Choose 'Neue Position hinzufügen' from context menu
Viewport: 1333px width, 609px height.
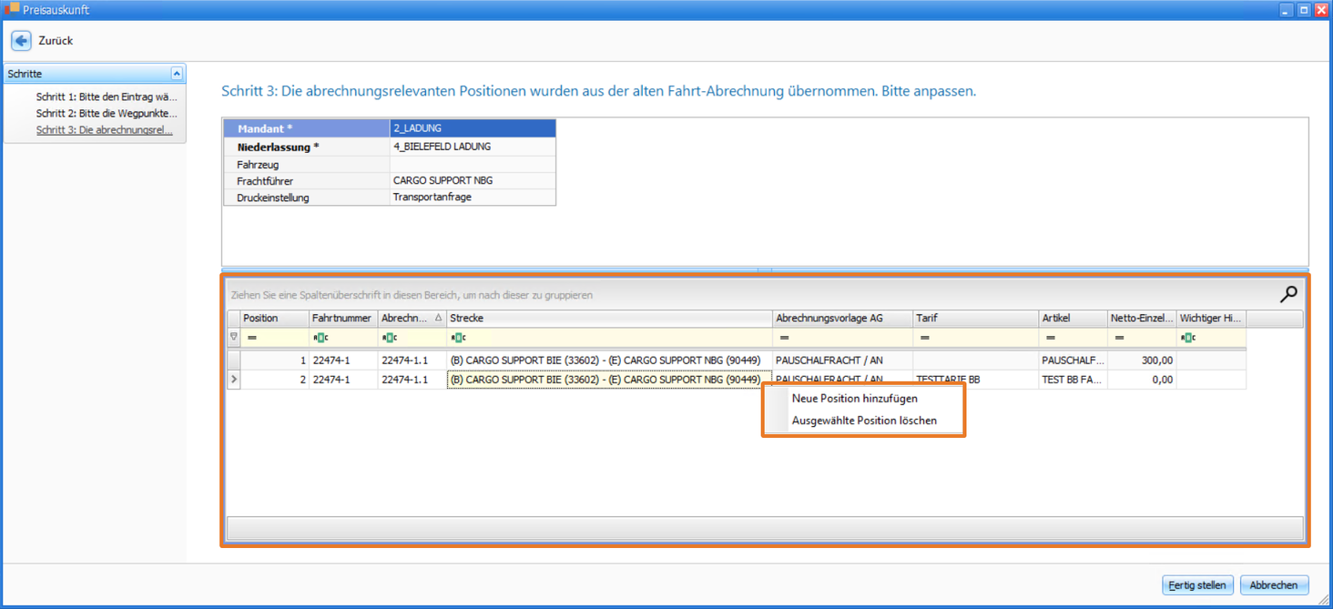pos(854,399)
